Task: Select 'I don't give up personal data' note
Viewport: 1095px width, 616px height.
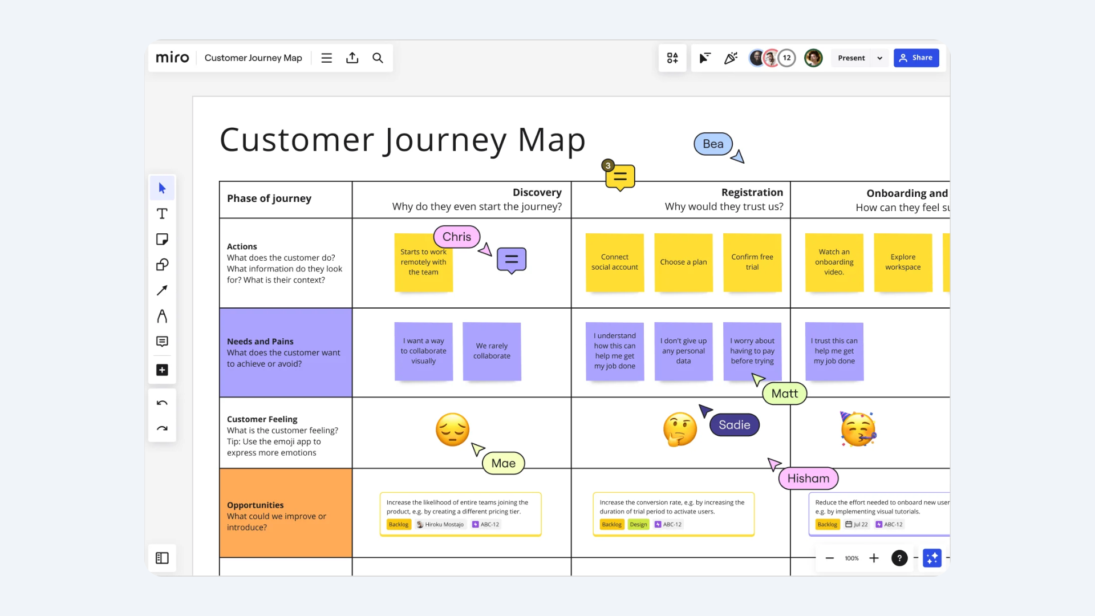Action: (x=683, y=351)
